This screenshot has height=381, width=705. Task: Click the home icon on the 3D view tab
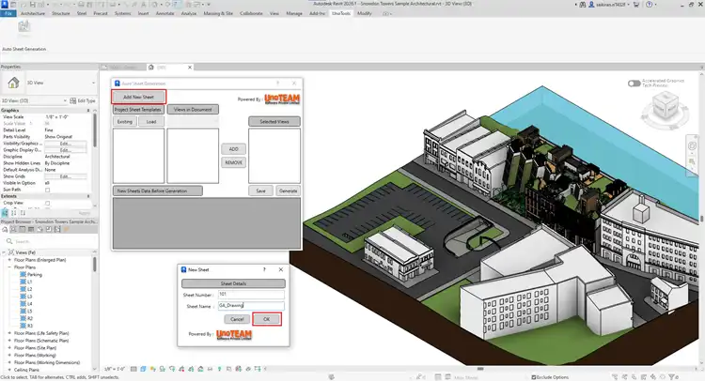pyautogui.click(x=151, y=67)
